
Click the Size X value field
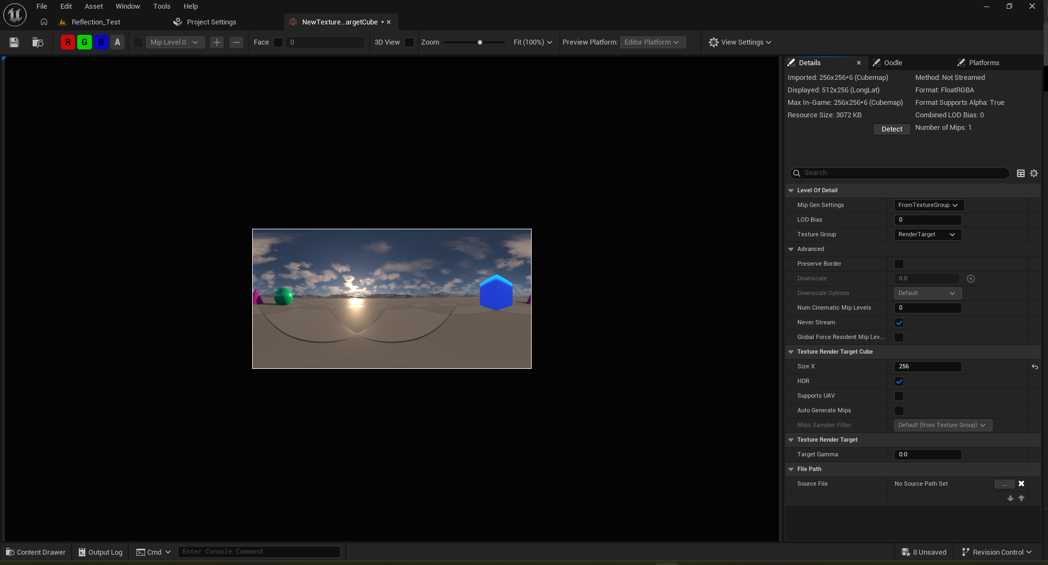click(928, 367)
